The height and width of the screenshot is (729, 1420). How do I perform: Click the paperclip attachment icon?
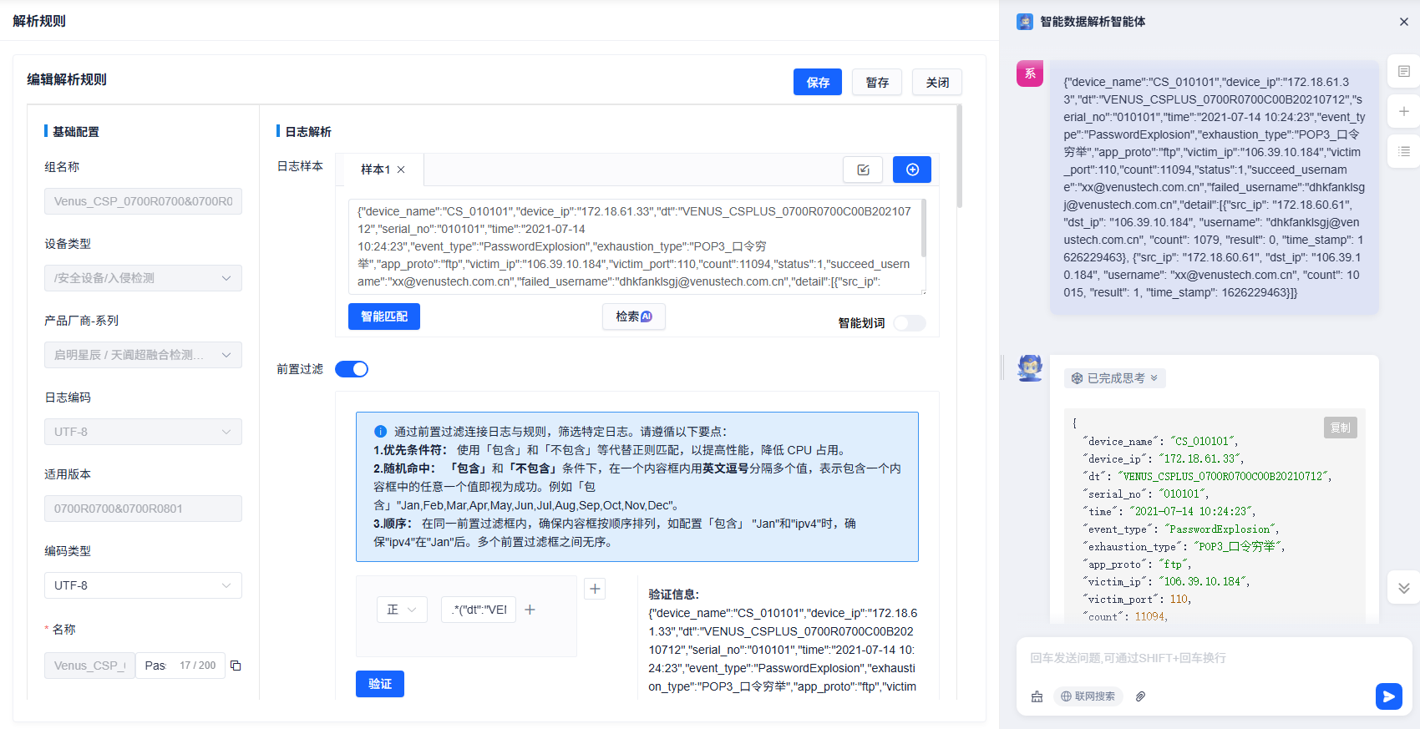(x=1140, y=696)
